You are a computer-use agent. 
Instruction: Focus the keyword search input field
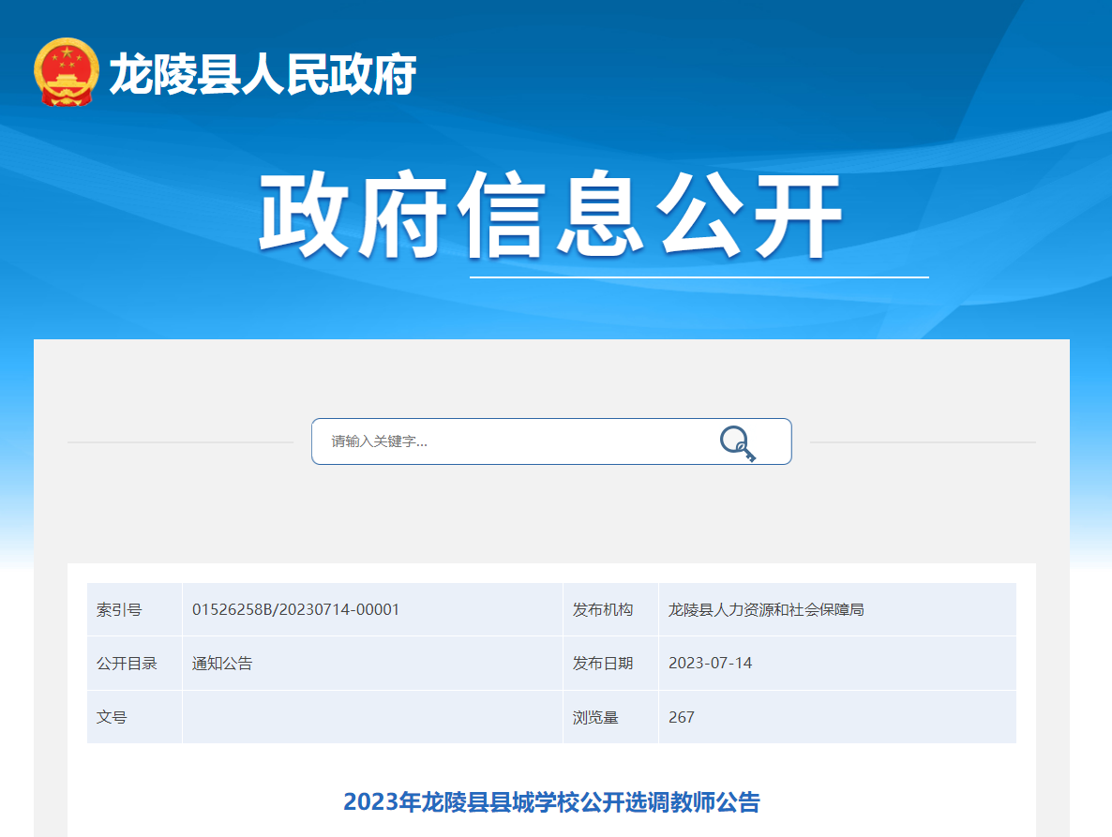(x=551, y=441)
